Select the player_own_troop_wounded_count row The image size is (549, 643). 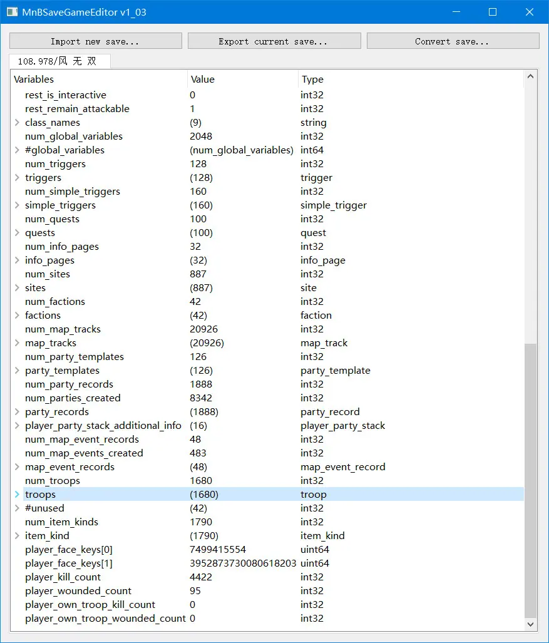point(267,619)
